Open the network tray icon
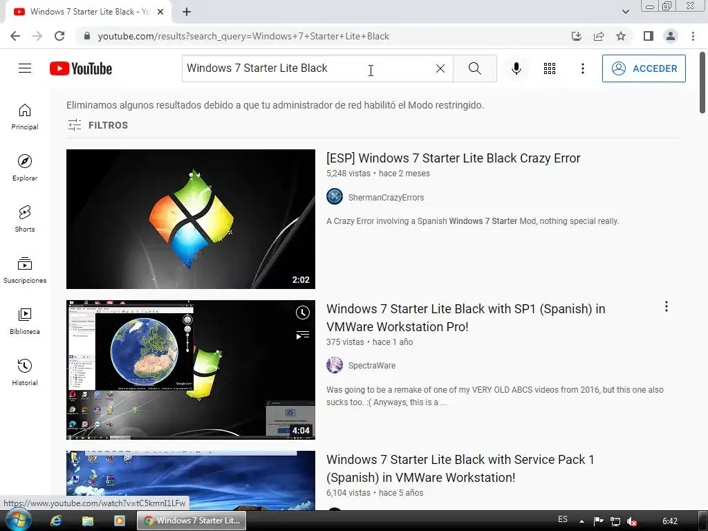Image resolution: width=708 pixels, height=531 pixels. point(615,521)
